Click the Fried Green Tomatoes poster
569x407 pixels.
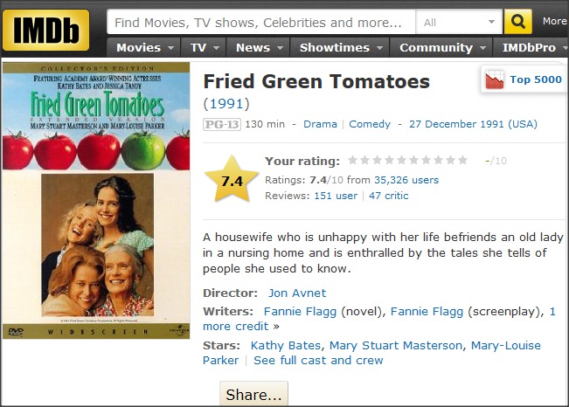coord(97,201)
